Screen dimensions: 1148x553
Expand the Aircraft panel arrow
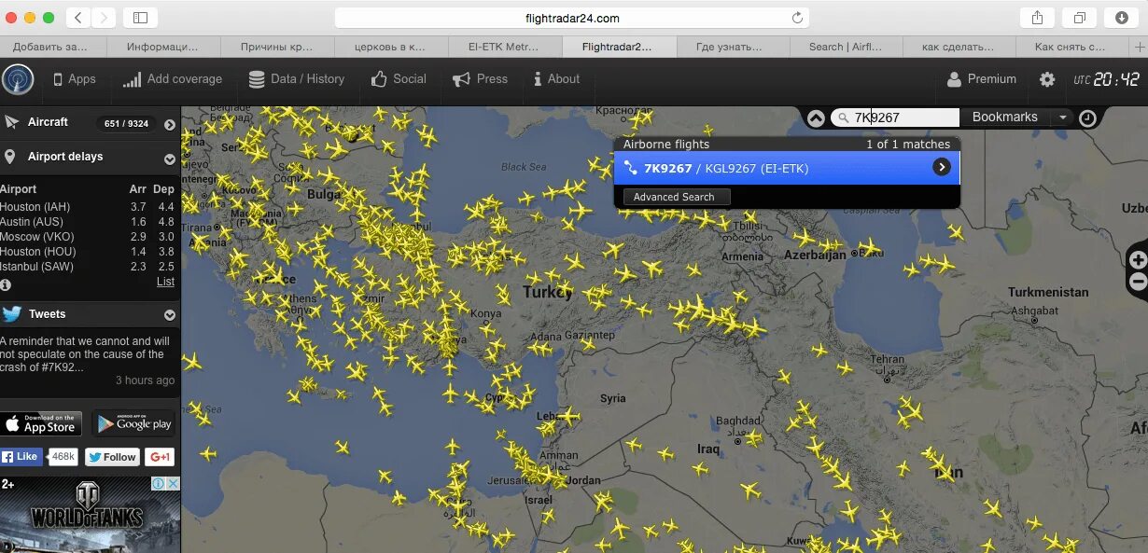tap(170, 124)
